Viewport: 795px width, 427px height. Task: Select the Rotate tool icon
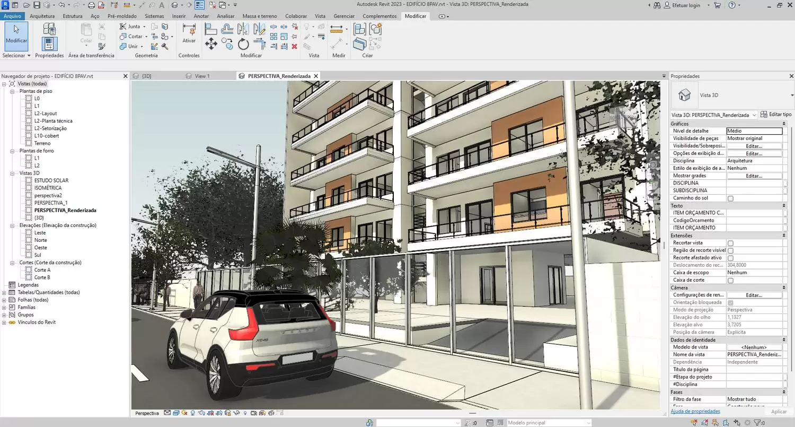tap(243, 44)
